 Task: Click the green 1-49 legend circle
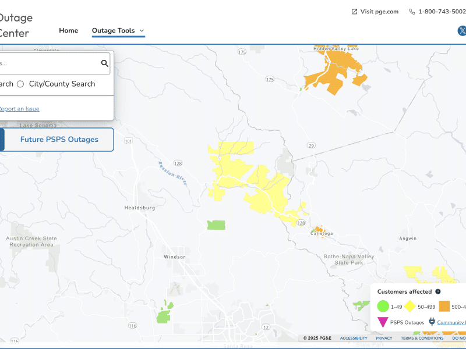(383, 307)
